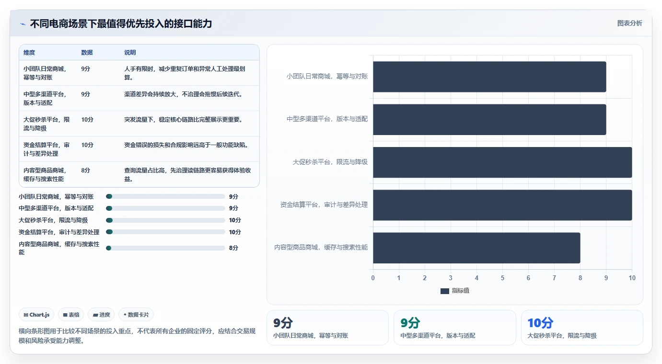662x364 pixels.
Task: Click 8分 beside 内容型商品商城 progress bar
Action: (233, 248)
